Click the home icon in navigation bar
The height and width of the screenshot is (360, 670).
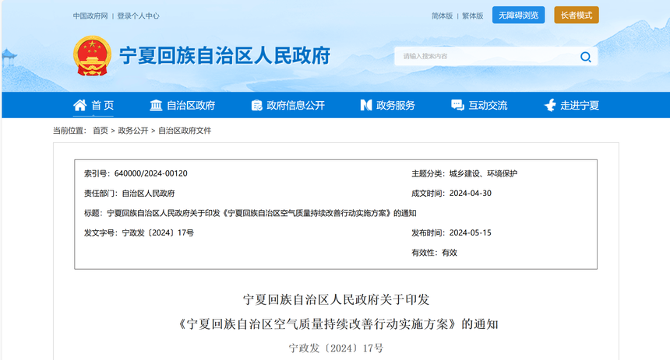tap(79, 106)
